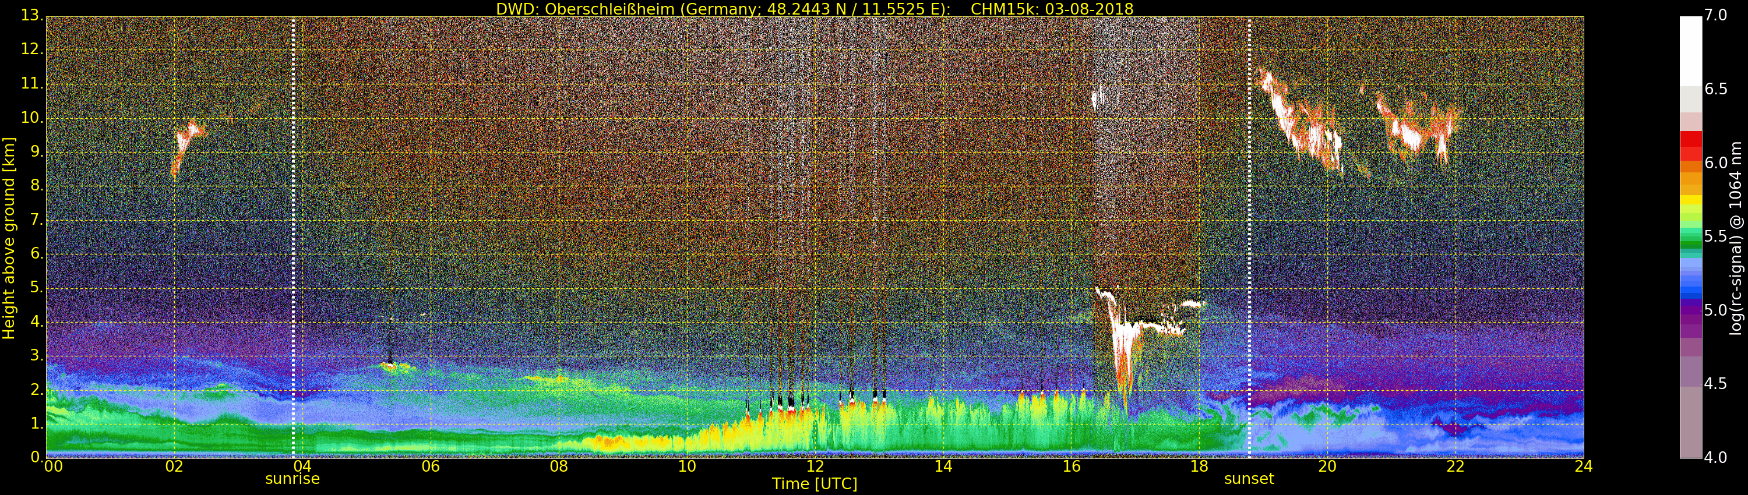
Task: Click the '2.' height tick label
Action: (x=37, y=389)
